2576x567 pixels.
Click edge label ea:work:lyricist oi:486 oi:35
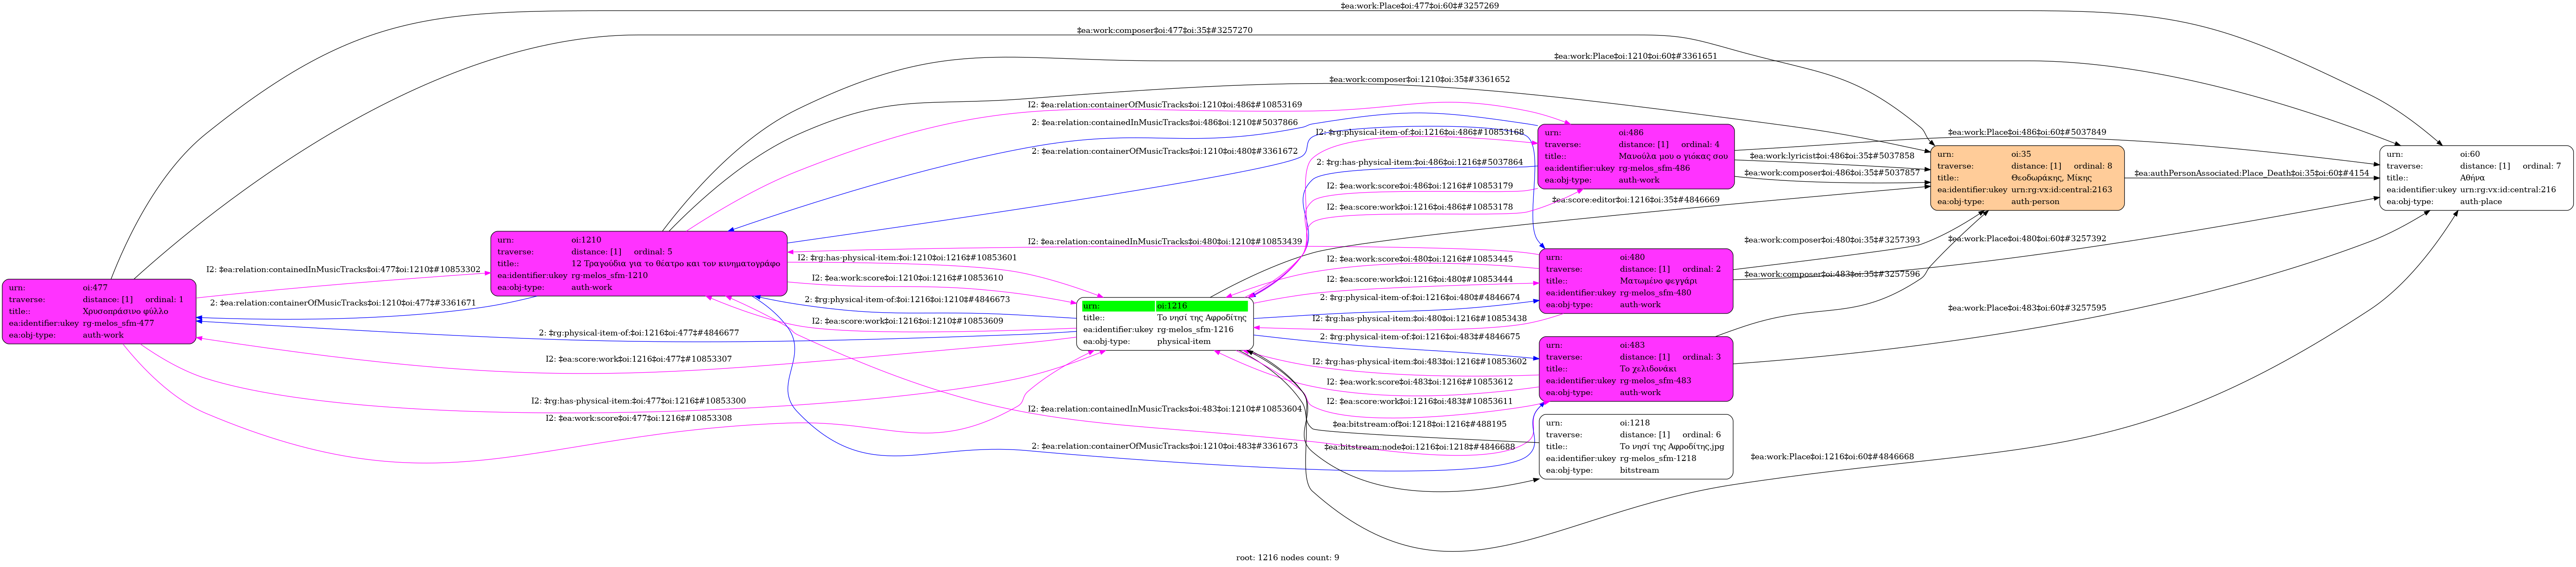1833,156
